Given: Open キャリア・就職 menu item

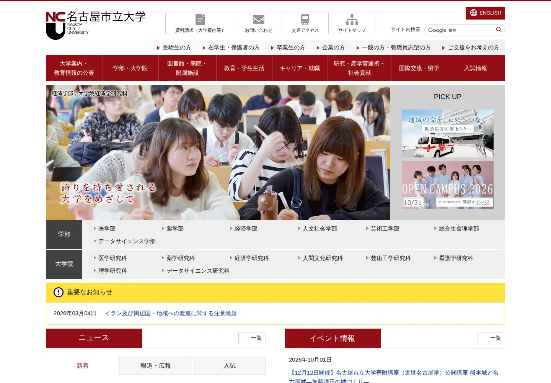Looking at the screenshot, I should [x=300, y=68].
